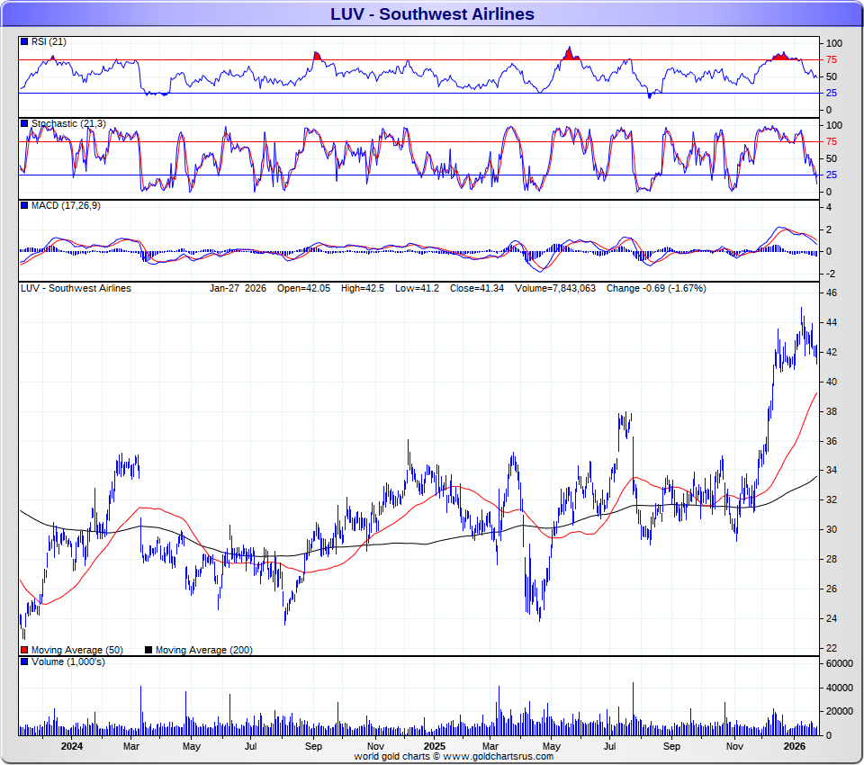Click the '2026' label on the time axis
The width and height of the screenshot is (864, 765).
tap(795, 746)
